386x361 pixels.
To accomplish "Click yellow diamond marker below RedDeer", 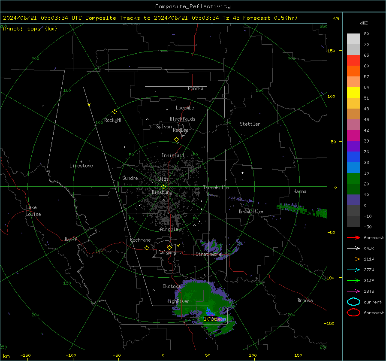I will coord(176,140).
